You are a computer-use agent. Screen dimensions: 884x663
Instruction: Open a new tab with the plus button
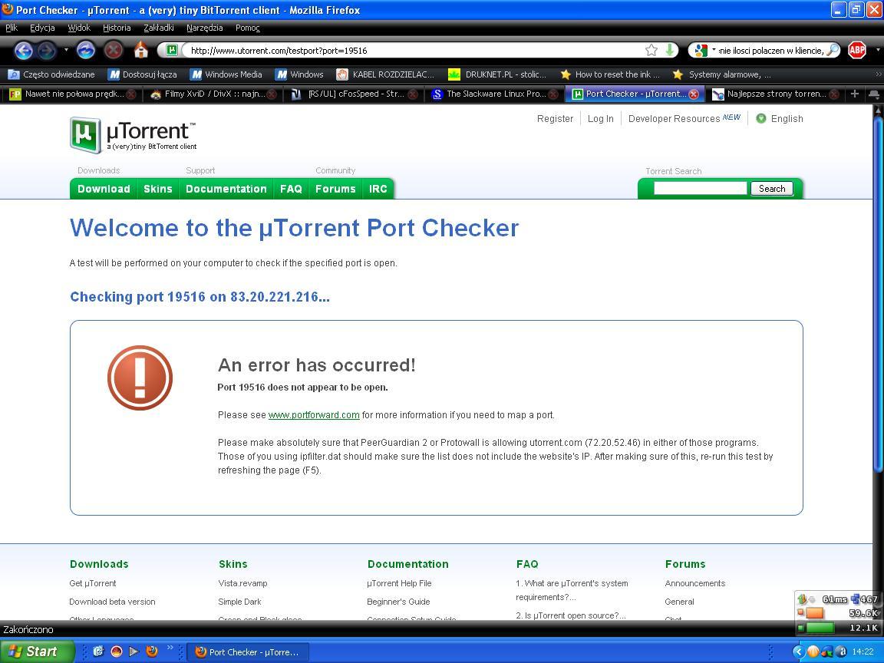[855, 94]
